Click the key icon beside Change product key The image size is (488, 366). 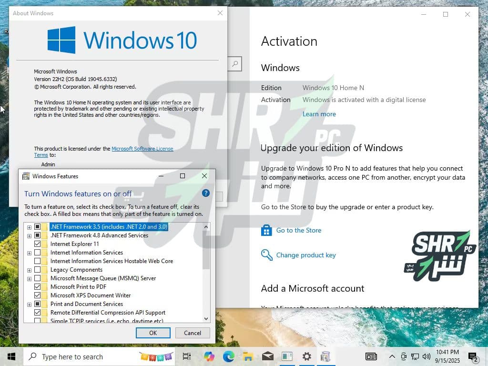pos(266,255)
